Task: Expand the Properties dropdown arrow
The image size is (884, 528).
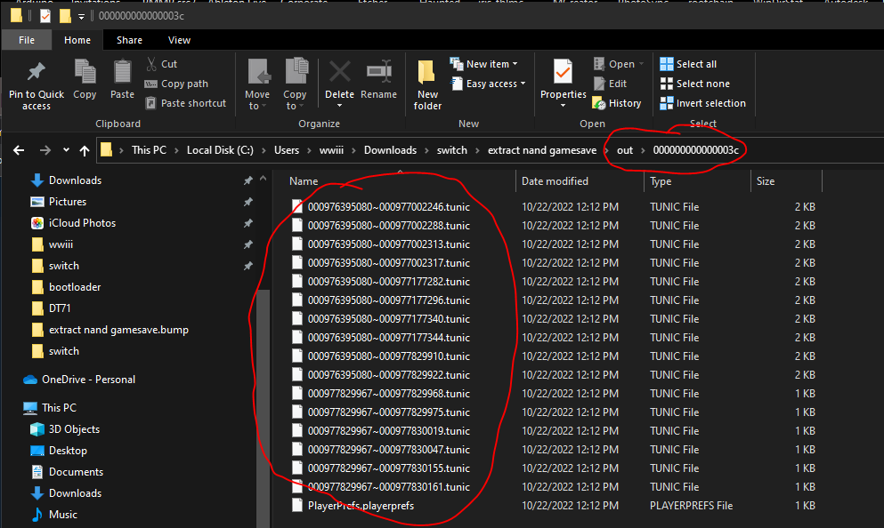Action: point(563,106)
